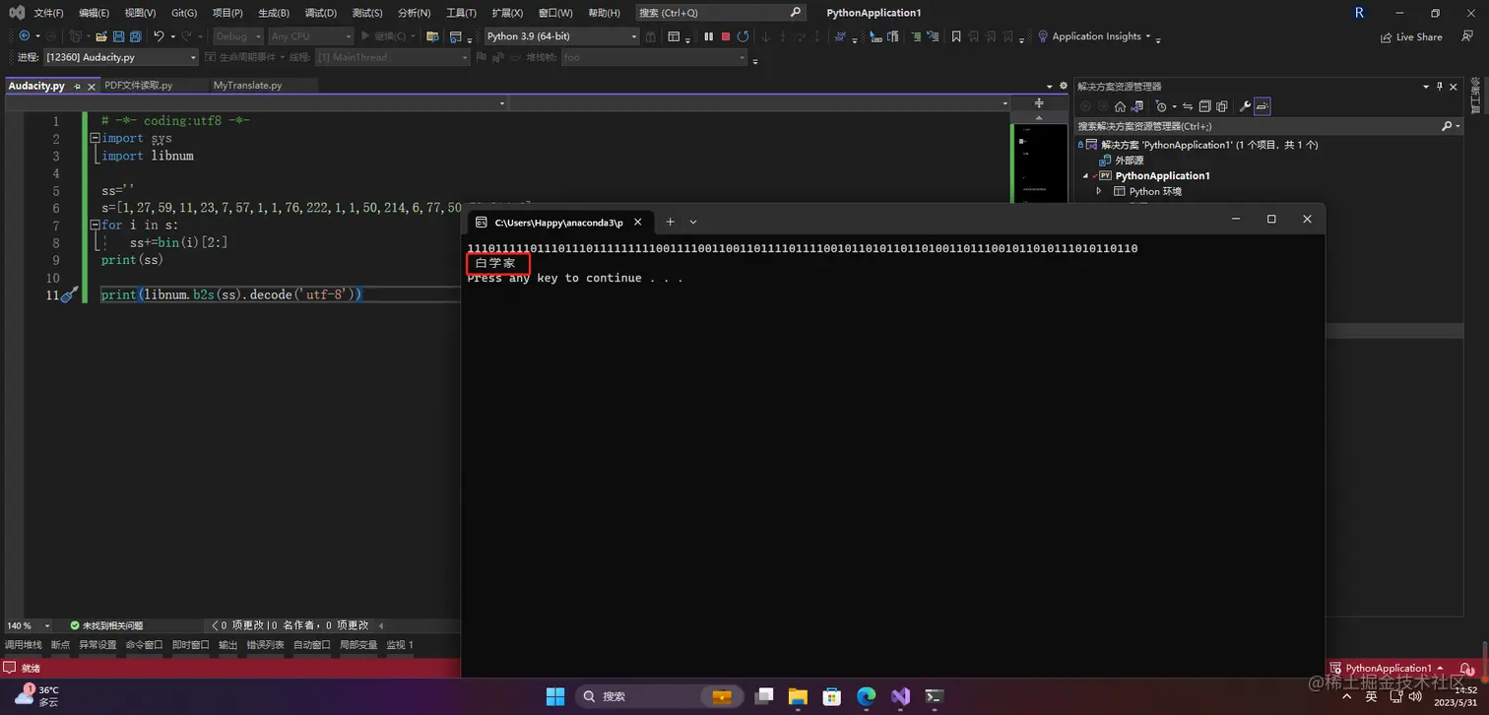The width and height of the screenshot is (1489, 715).
Task: Open the 调试(D) menu
Action: pos(320,13)
